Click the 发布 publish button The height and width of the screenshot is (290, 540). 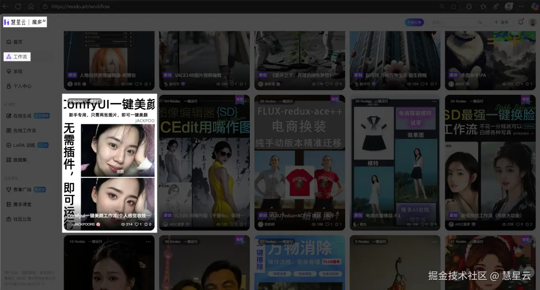point(502,22)
